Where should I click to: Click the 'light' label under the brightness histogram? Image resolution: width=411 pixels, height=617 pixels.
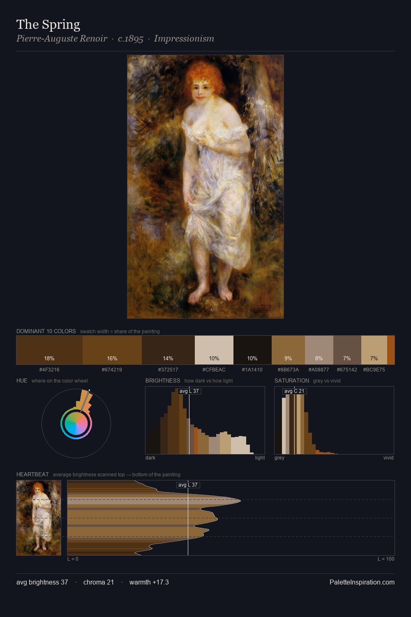pos(260,458)
